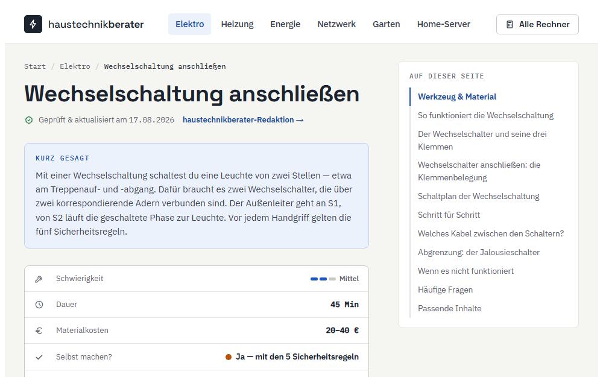
Task: Click the euro icon beside Materialkosten
Action: click(x=39, y=331)
